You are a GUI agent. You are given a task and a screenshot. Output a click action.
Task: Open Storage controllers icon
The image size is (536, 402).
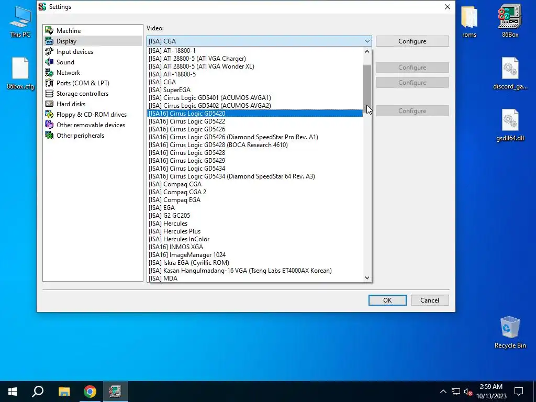point(49,93)
